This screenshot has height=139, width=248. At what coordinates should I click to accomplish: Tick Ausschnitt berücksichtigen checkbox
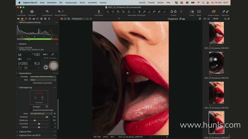(x=31, y=110)
